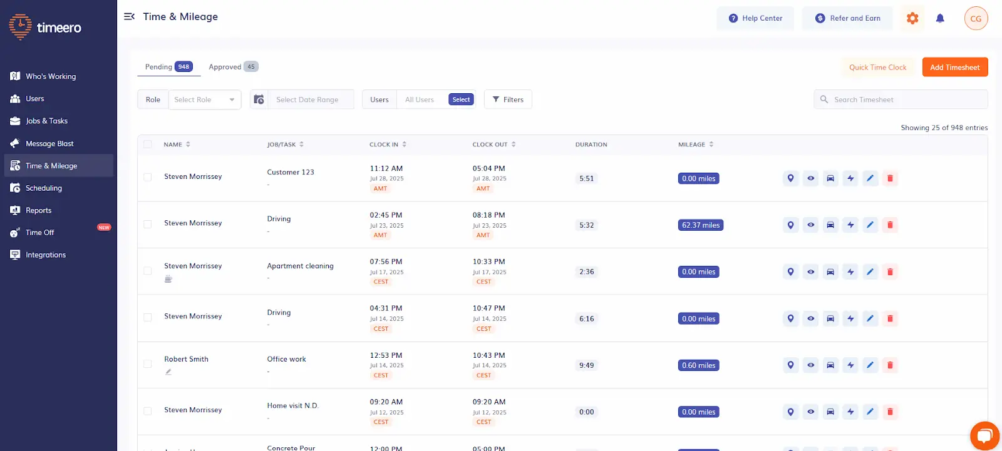1002x451 pixels.
Task: Delete the Home visit N.D. entry
Action: click(890, 412)
